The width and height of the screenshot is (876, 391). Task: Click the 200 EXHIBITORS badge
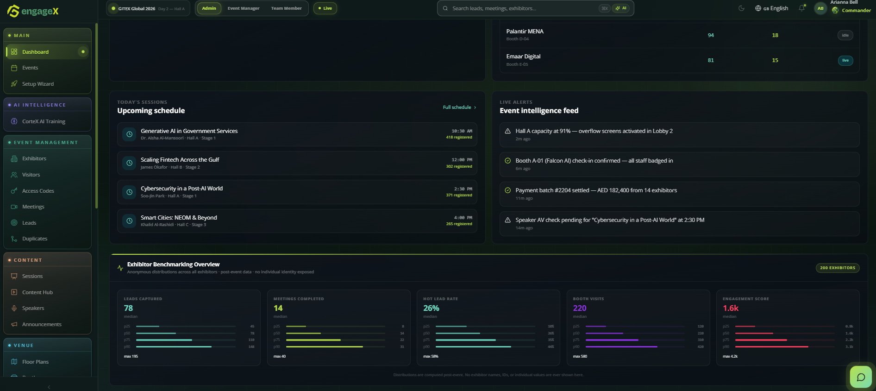[x=838, y=268]
